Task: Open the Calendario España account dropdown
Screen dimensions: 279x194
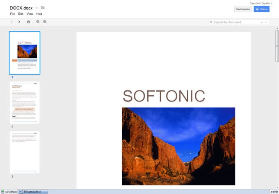Action: [261, 3]
